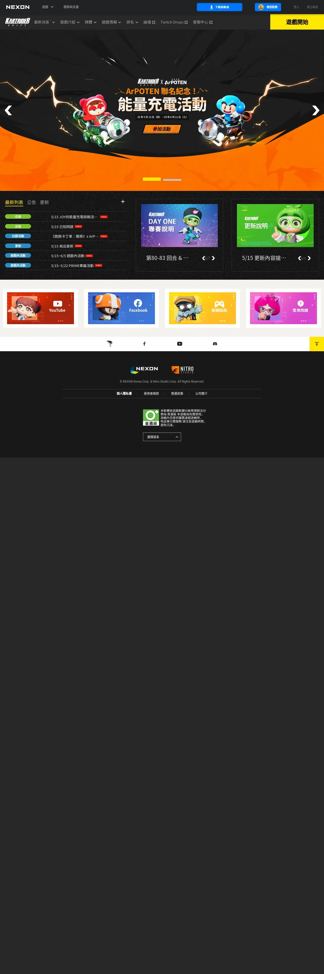Next arrow on 5/15 更新內容 card
The image size is (324, 974).
309,258
